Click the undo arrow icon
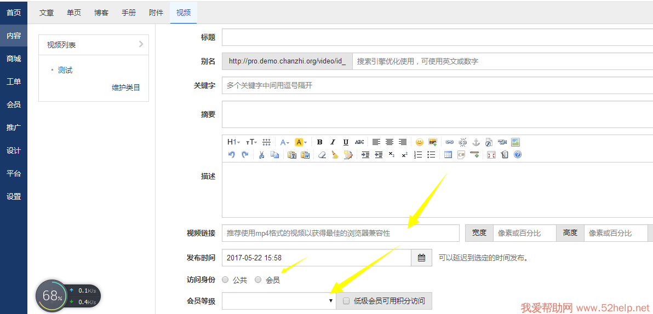The width and height of the screenshot is (653, 314). 231,155
